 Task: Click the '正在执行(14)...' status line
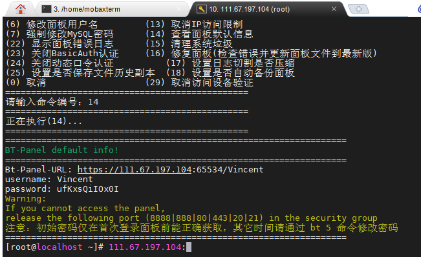coord(44,121)
